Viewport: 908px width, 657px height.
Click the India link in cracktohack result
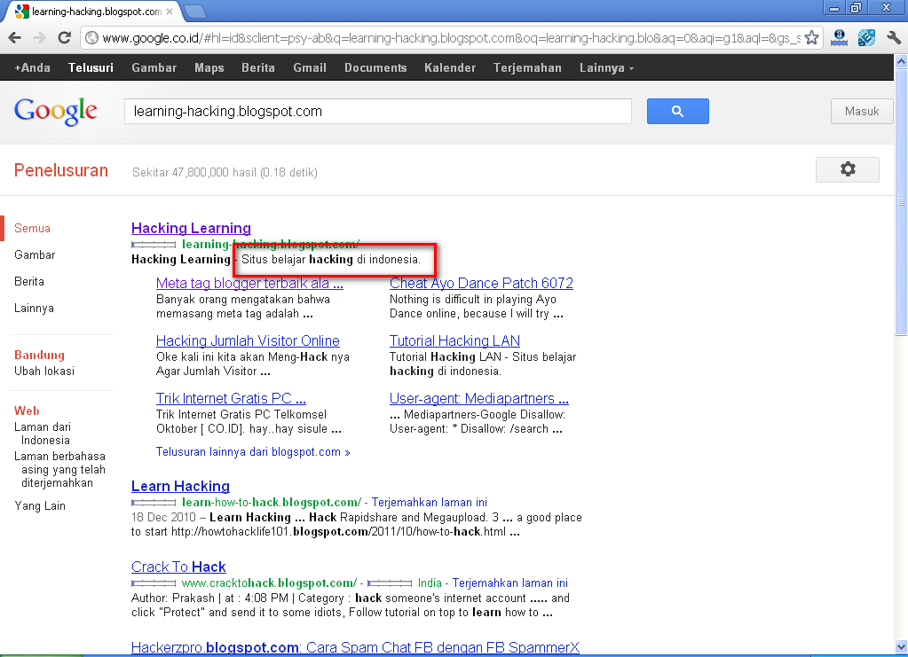tap(430, 583)
